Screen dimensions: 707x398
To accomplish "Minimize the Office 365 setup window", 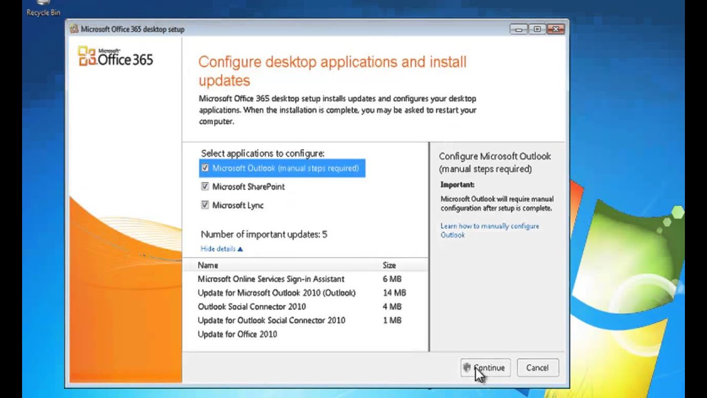I will coord(519,29).
